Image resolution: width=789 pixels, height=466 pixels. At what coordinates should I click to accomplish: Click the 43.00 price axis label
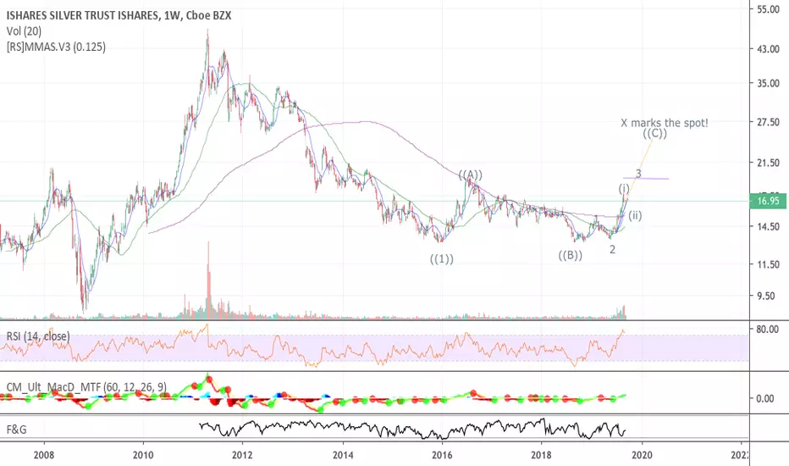point(768,49)
